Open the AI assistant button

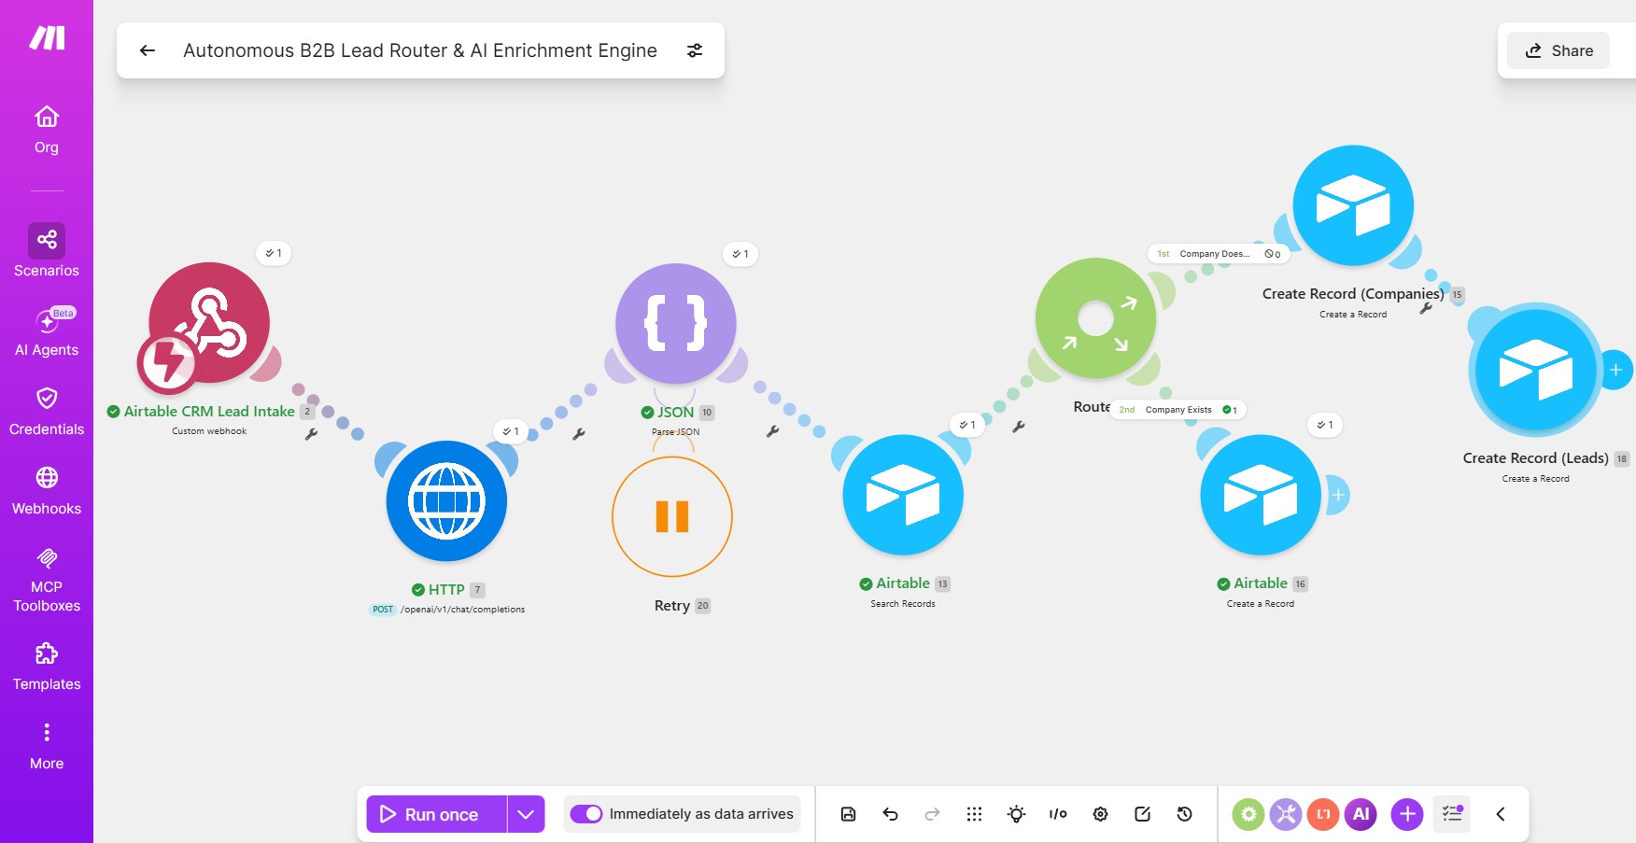[1361, 814]
